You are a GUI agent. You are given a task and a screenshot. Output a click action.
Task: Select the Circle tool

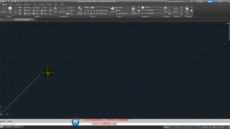pyautogui.click(x=10, y=10)
